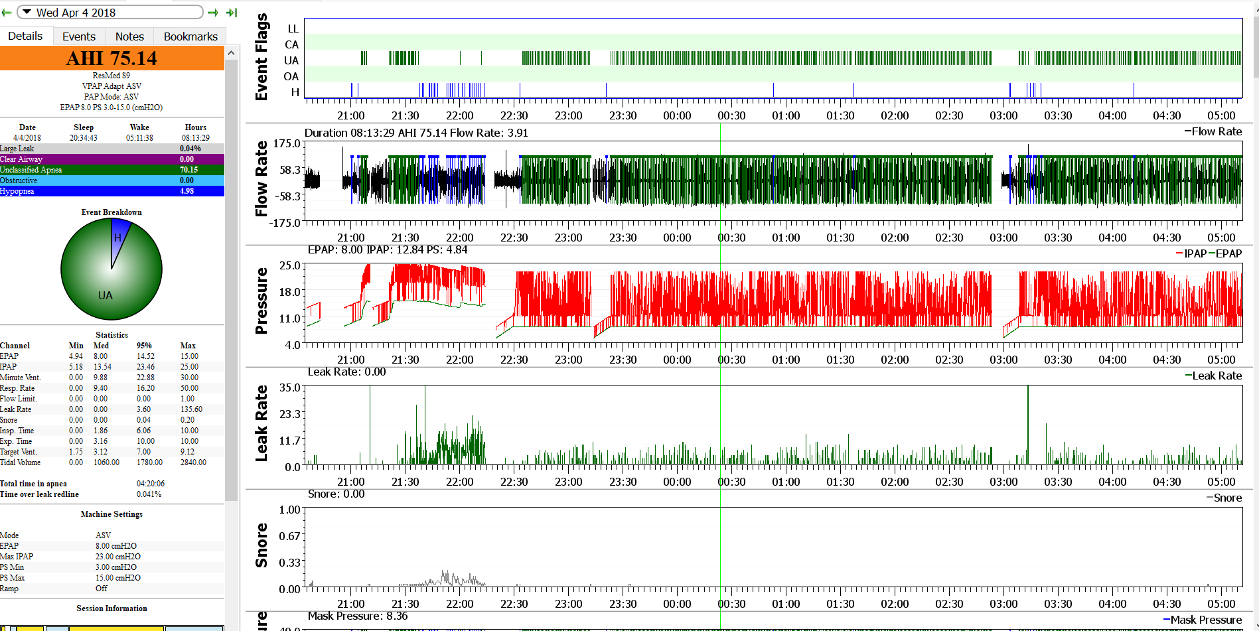Switch to the Events tab

(79, 36)
